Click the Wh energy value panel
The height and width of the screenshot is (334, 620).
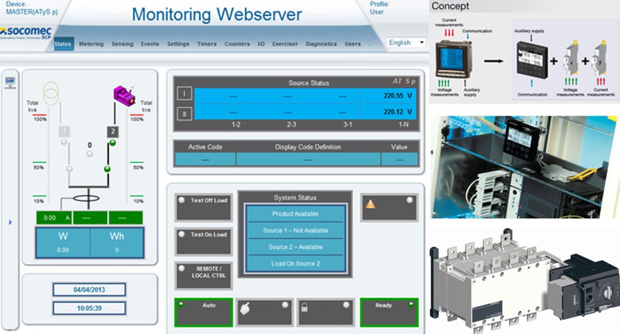pos(117,242)
